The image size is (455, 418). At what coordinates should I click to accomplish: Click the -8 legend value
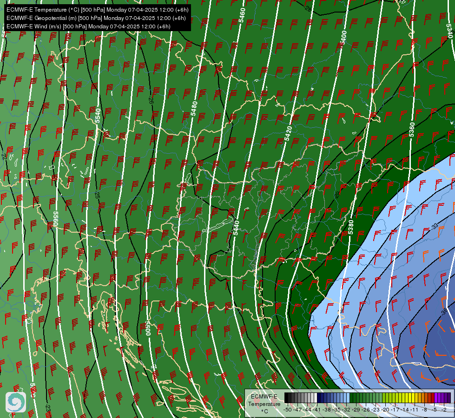(424, 410)
